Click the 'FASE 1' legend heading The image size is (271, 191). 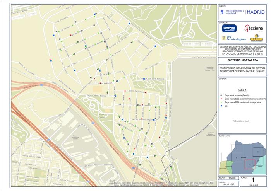(242, 89)
